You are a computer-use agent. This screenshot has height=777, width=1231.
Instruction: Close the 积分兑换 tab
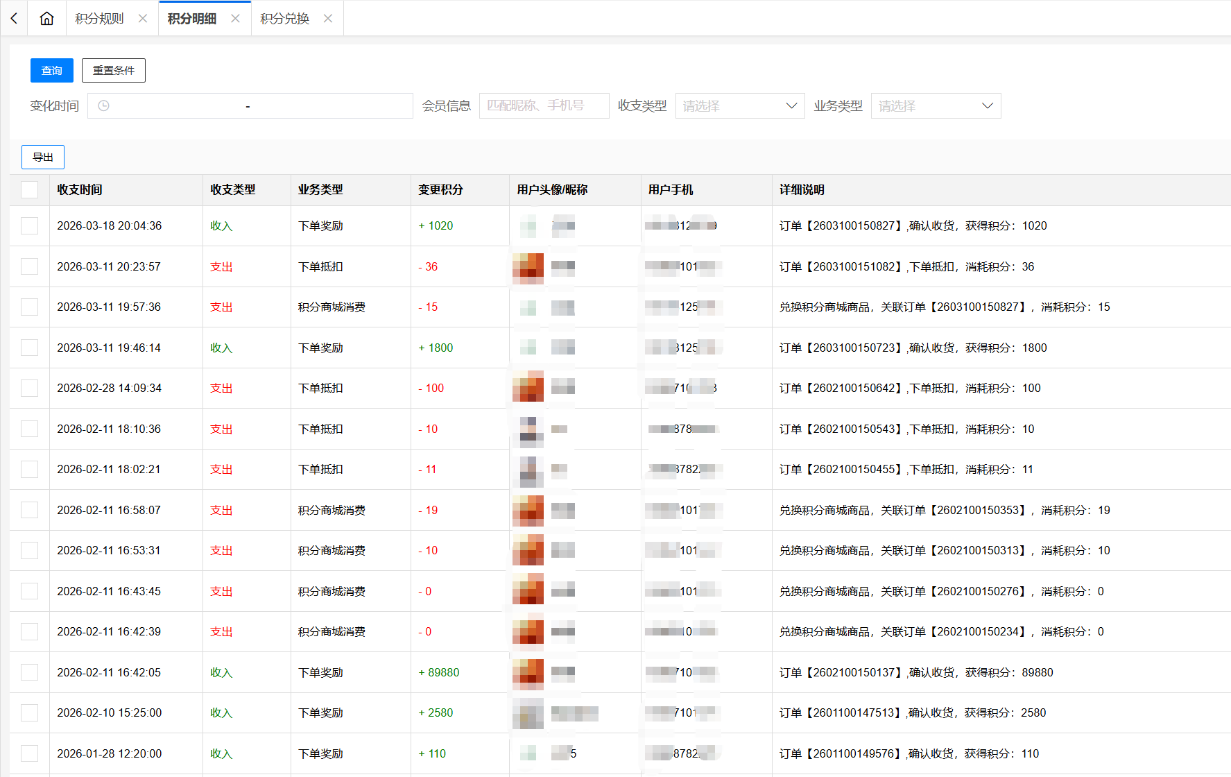pyautogui.click(x=328, y=19)
